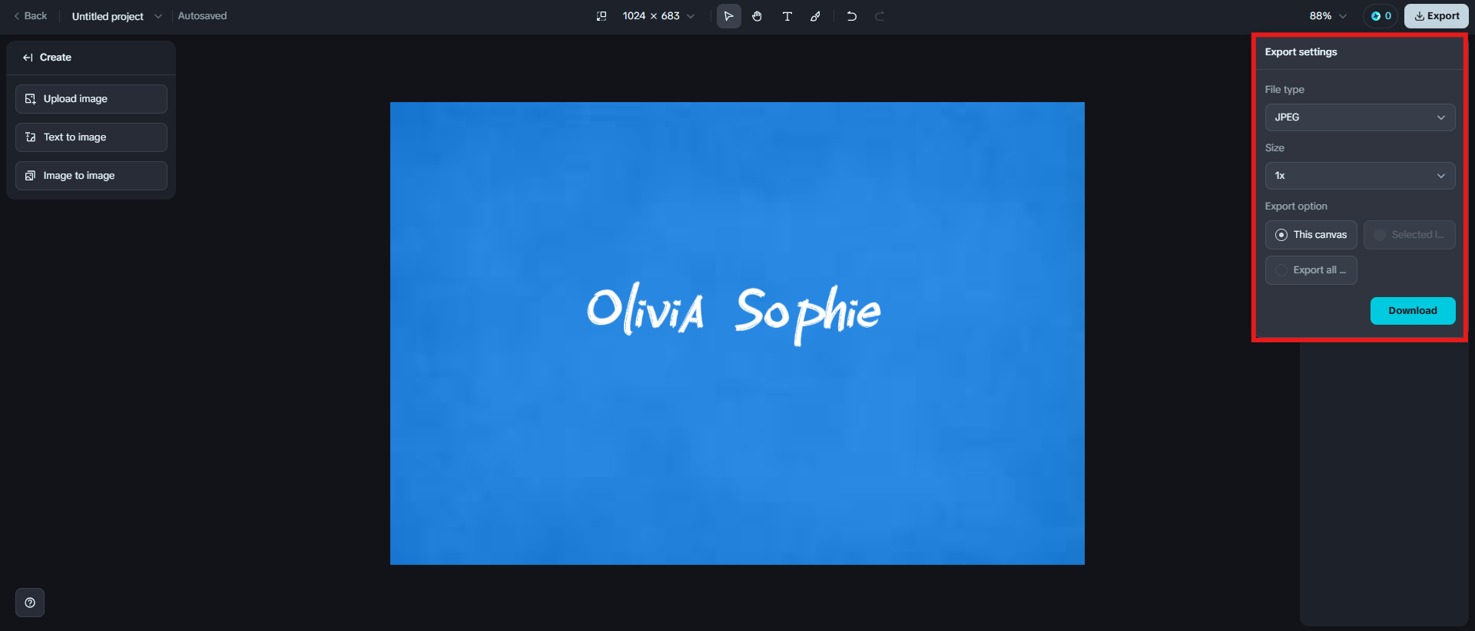Open the 88% zoom level dropdown
1475x631 pixels.
pyautogui.click(x=1328, y=16)
